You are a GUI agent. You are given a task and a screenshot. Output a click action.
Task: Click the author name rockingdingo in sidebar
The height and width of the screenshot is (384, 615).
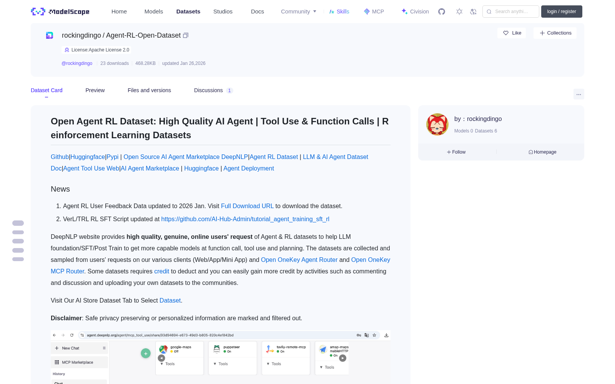(484, 119)
